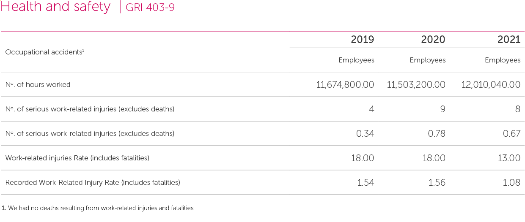Click the 0.34 serious injuries value
This screenshot has width=525, height=222.
click(x=365, y=134)
